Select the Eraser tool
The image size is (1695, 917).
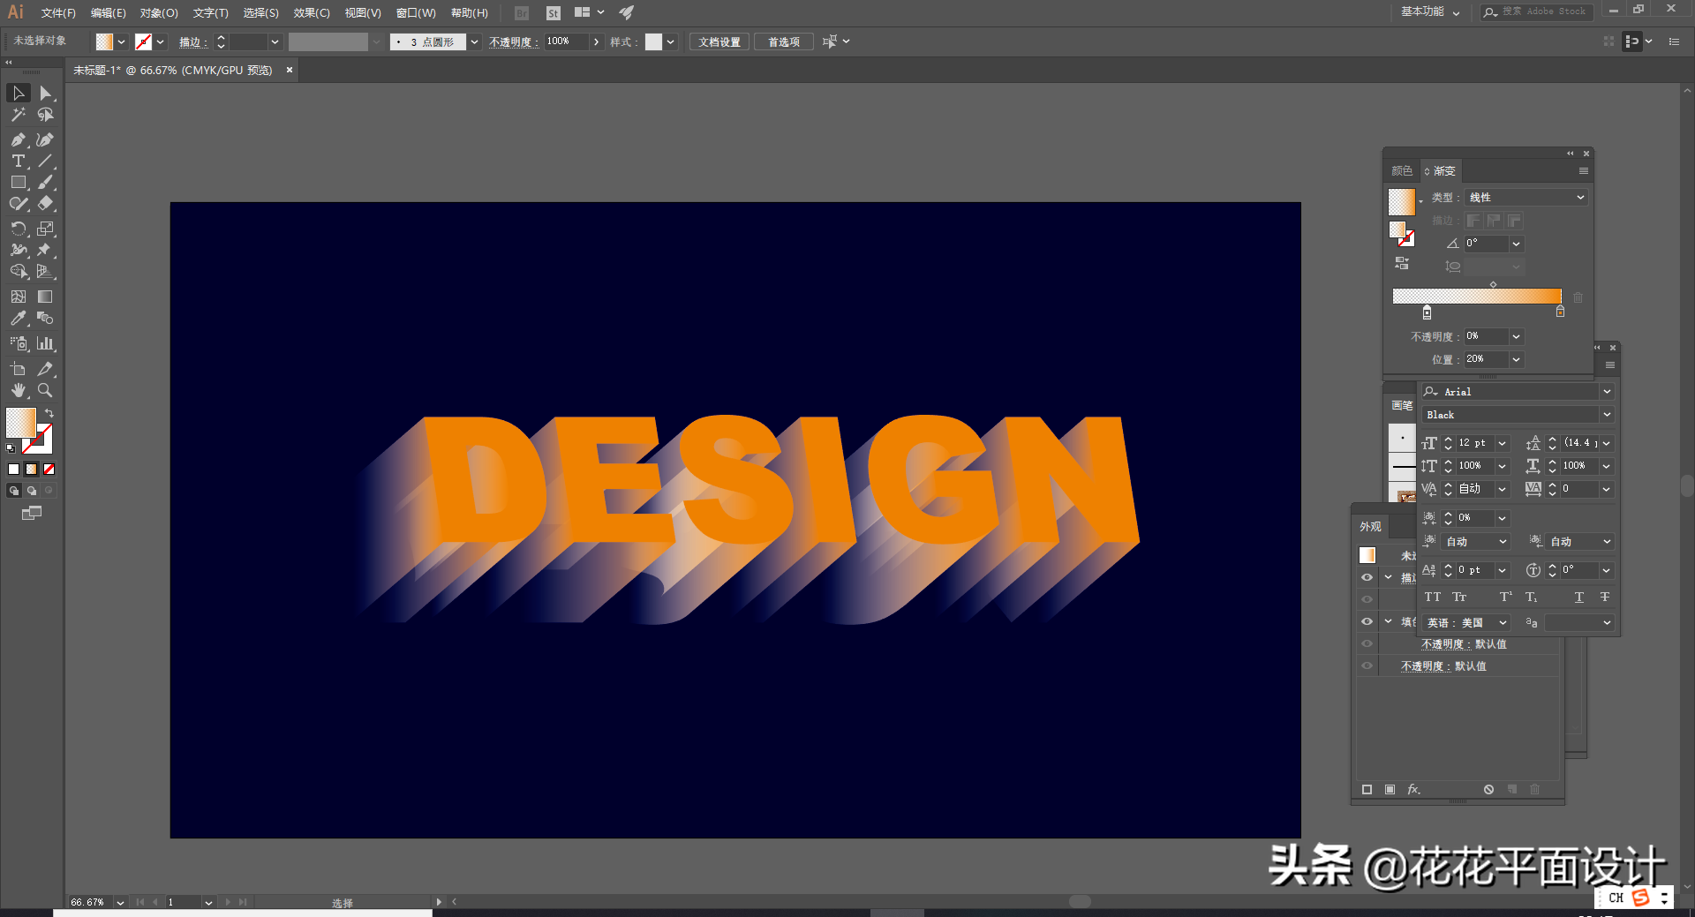coord(45,204)
